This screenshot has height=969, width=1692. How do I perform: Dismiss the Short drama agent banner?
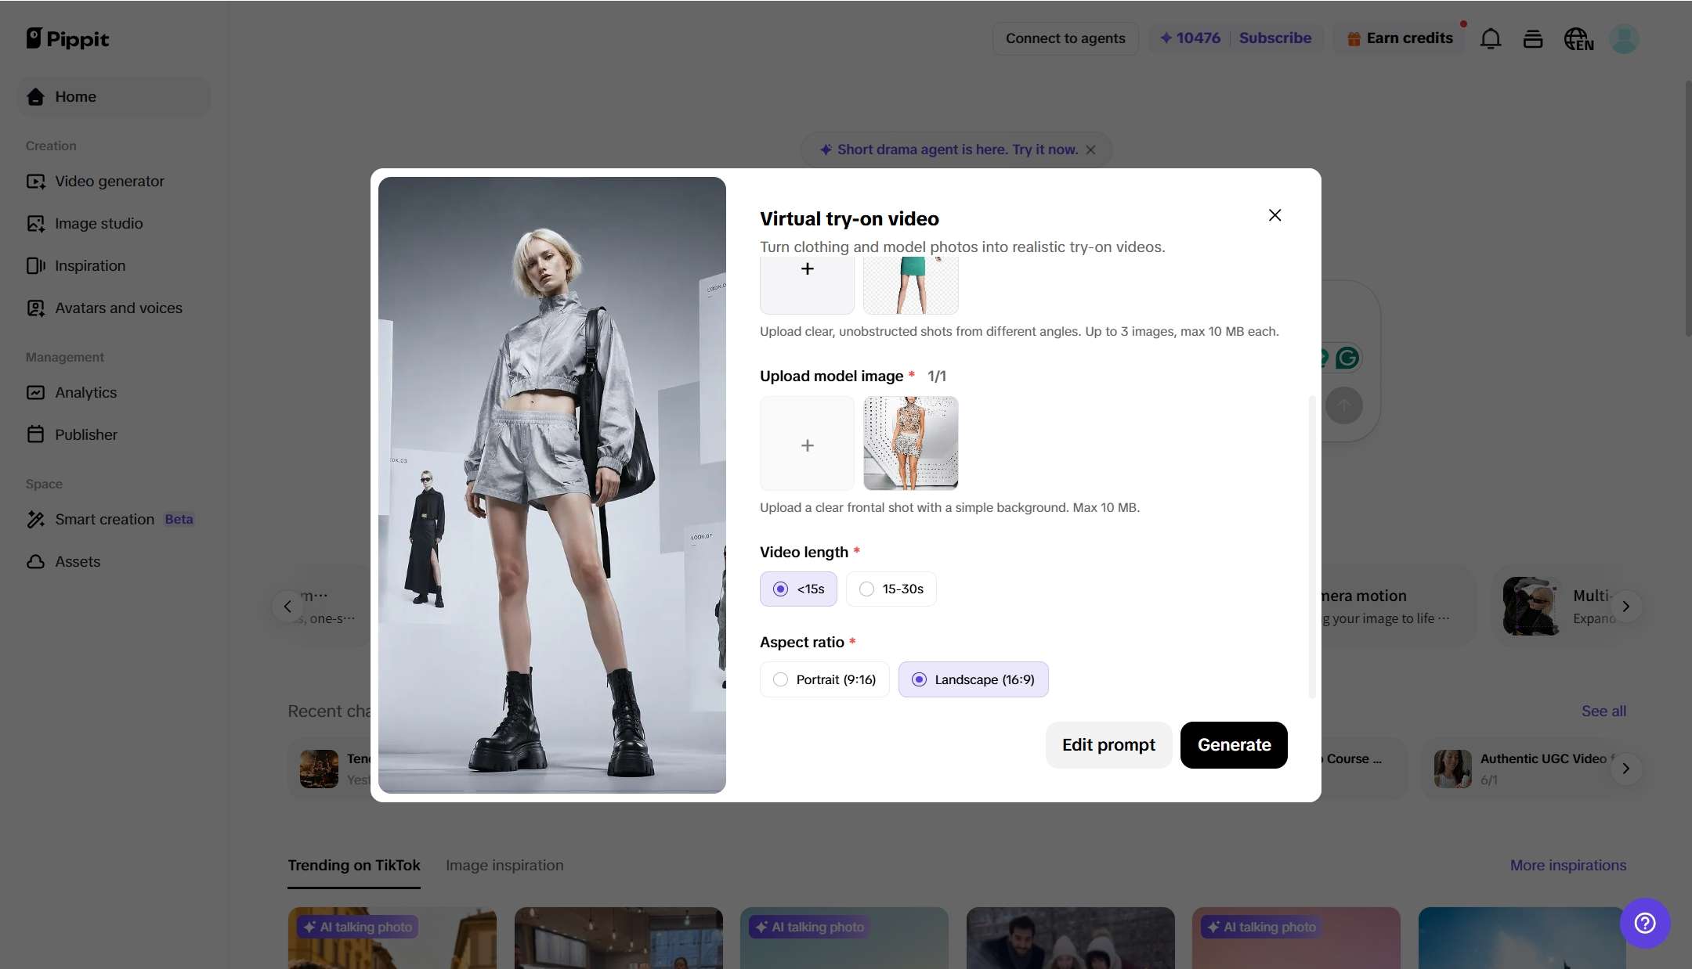click(x=1090, y=149)
